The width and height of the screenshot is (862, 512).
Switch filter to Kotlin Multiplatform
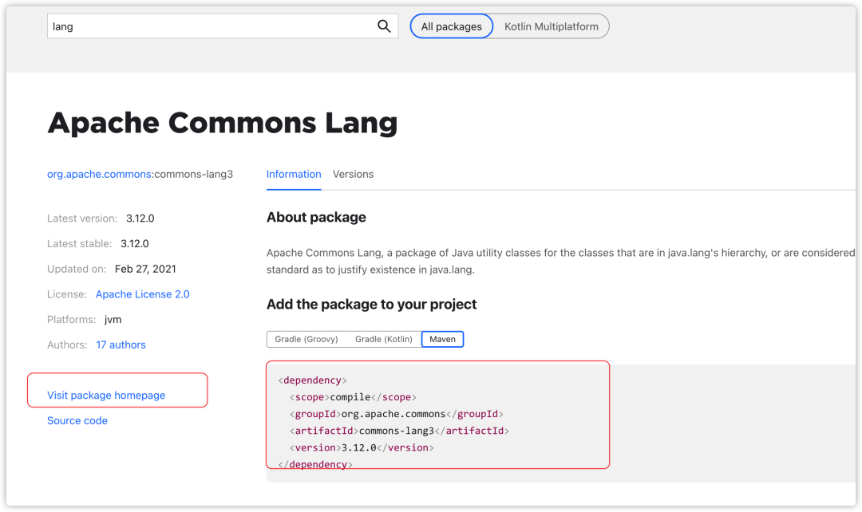[551, 26]
